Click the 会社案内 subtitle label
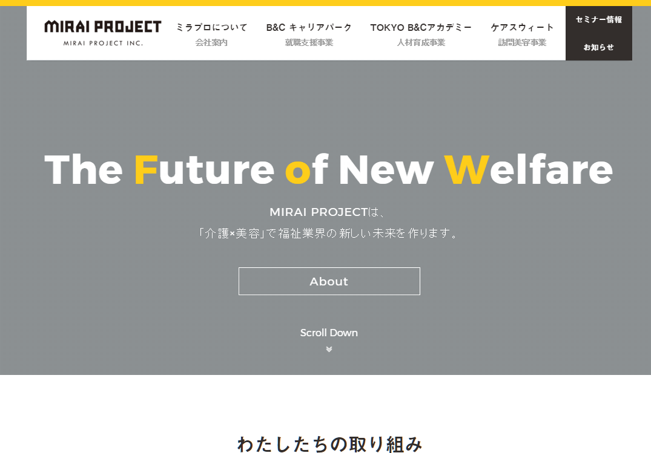 click(211, 42)
